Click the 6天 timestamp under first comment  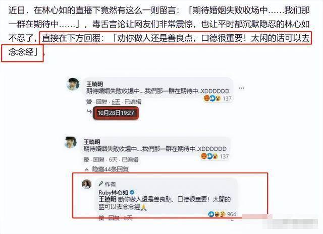116,102
